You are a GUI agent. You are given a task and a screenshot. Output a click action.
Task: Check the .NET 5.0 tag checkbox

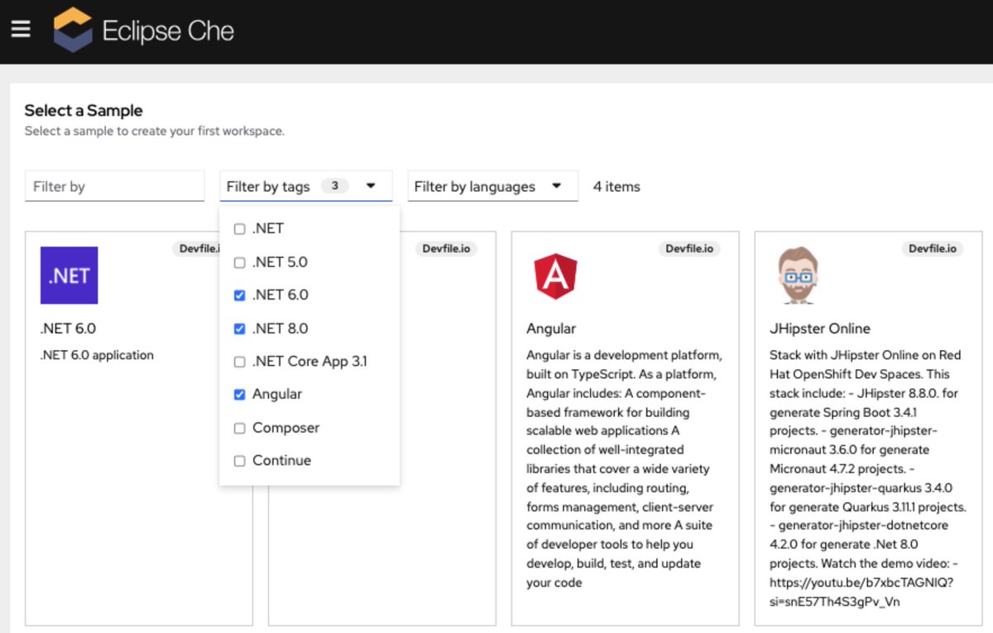(240, 262)
